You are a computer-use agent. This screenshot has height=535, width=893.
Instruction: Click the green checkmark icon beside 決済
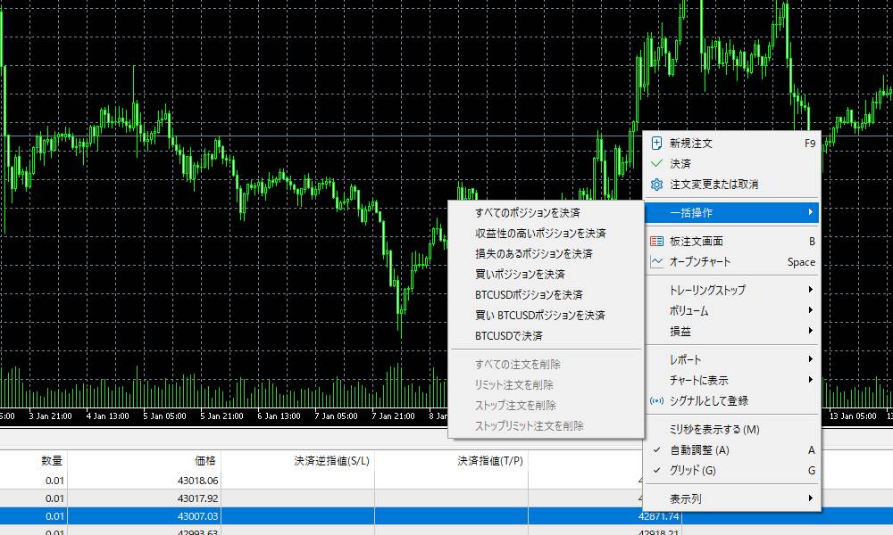tap(657, 163)
